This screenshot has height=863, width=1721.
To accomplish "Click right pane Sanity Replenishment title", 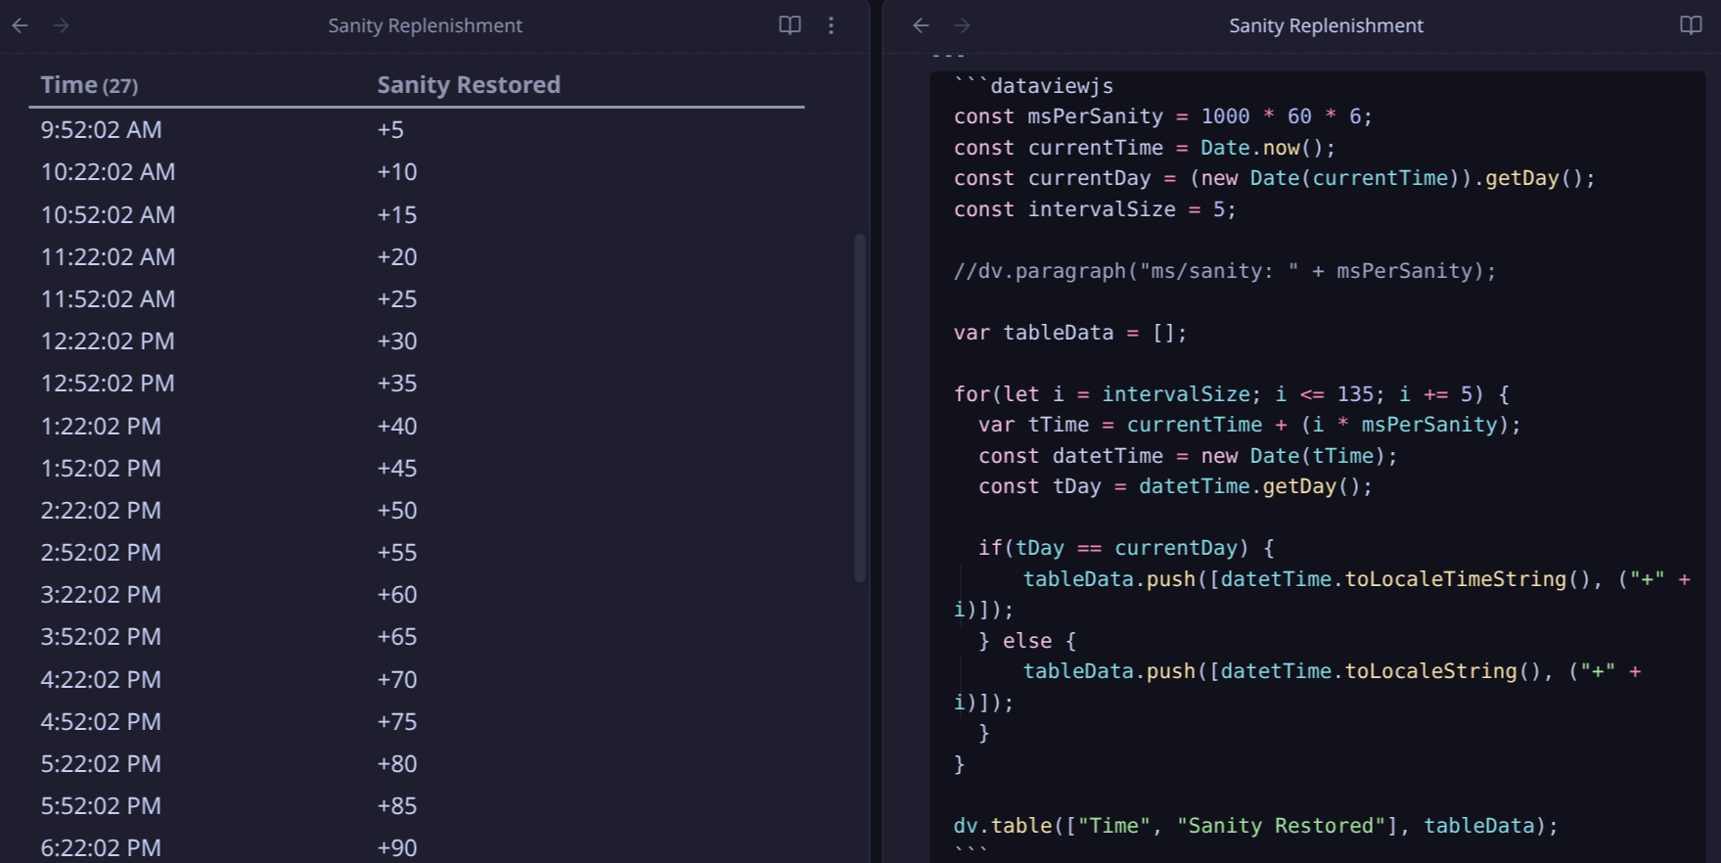I will [x=1326, y=25].
